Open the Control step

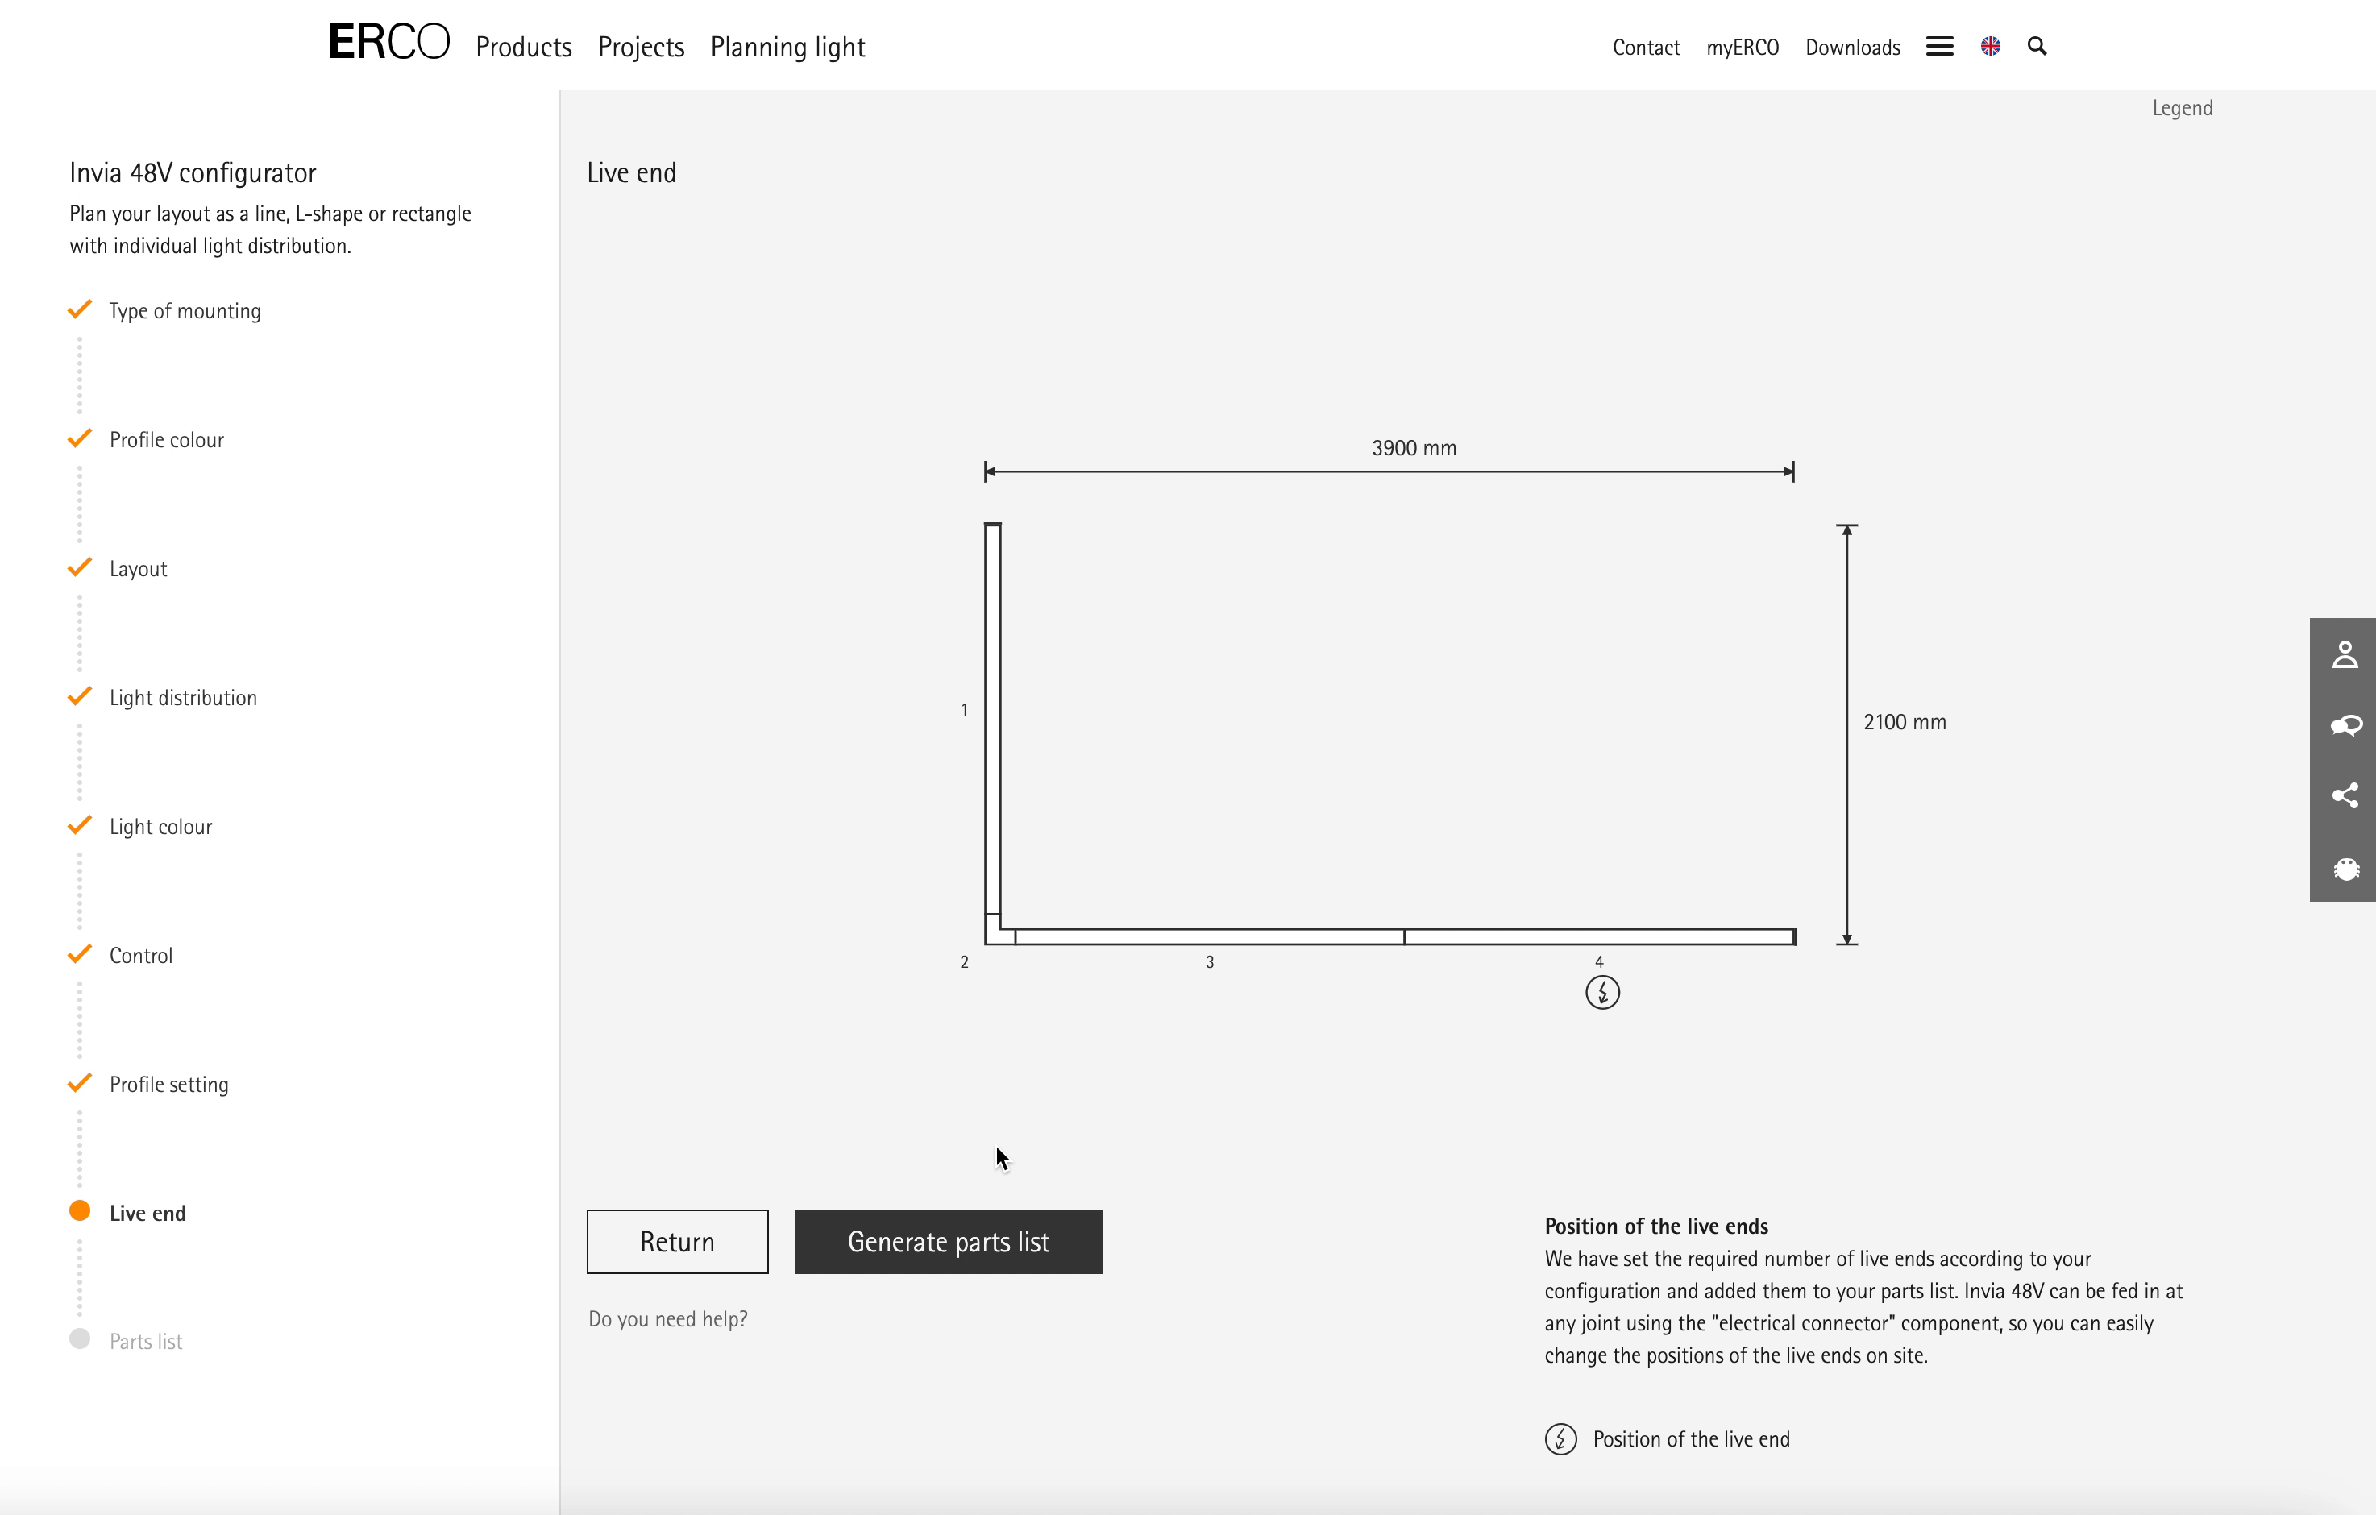click(140, 956)
